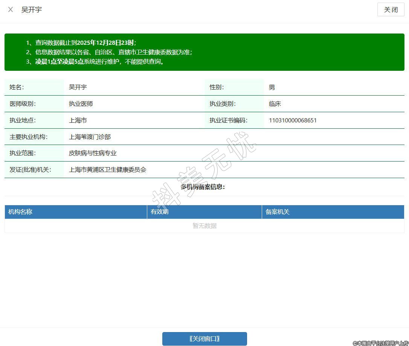Click the 吴开宇 title in the header
Image resolution: width=409 pixels, height=346 pixels.
[32, 10]
